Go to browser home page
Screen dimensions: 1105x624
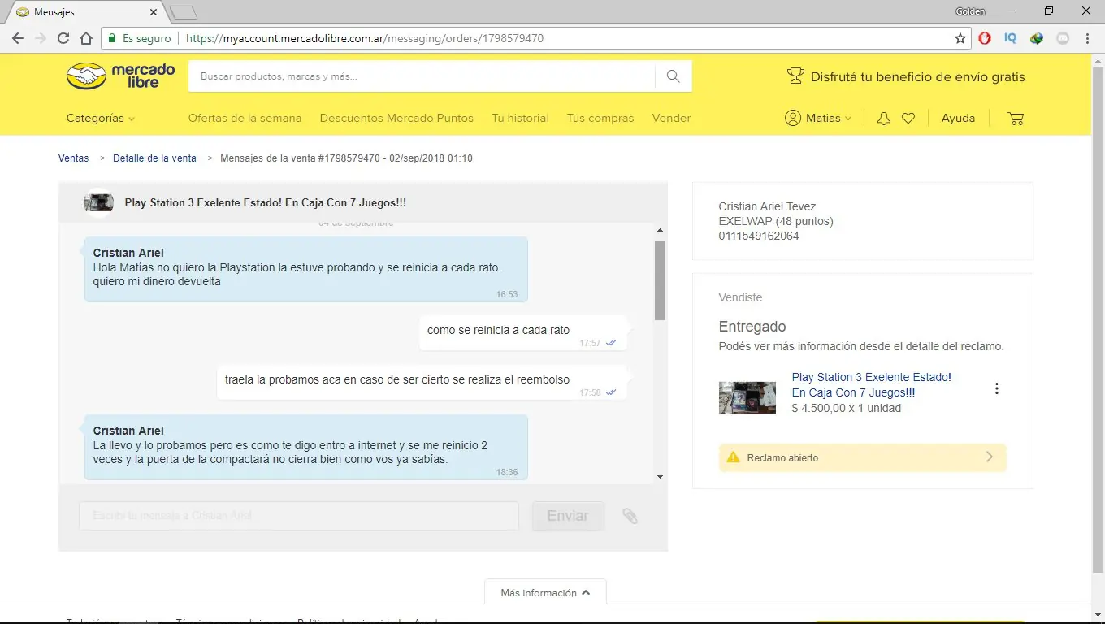tap(86, 38)
